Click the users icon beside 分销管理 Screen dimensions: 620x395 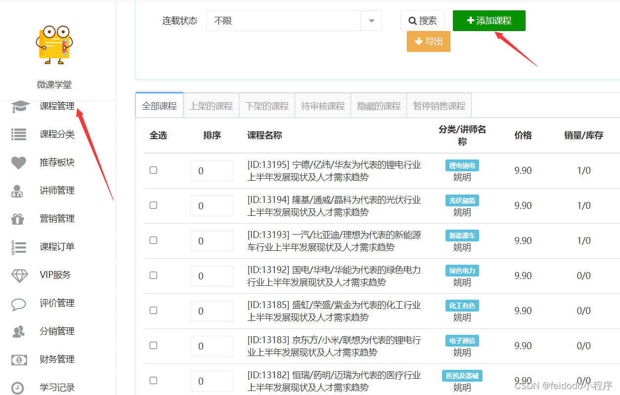18,332
